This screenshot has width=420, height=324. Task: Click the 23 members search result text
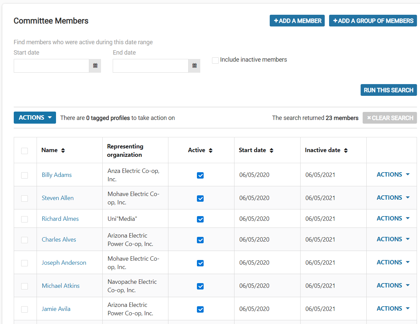[x=342, y=118]
